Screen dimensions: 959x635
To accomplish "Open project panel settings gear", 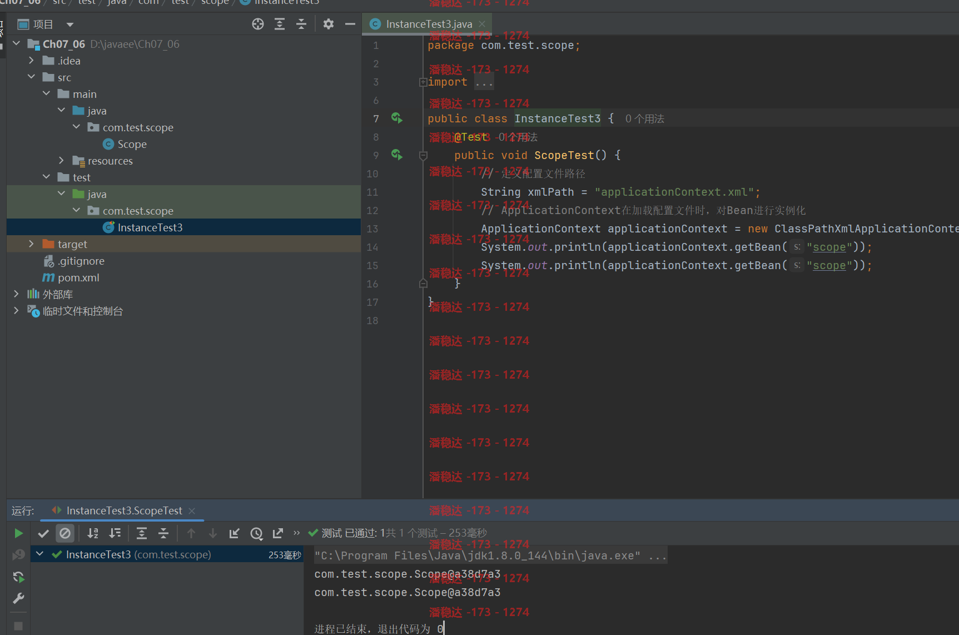I will pyautogui.click(x=329, y=24).
